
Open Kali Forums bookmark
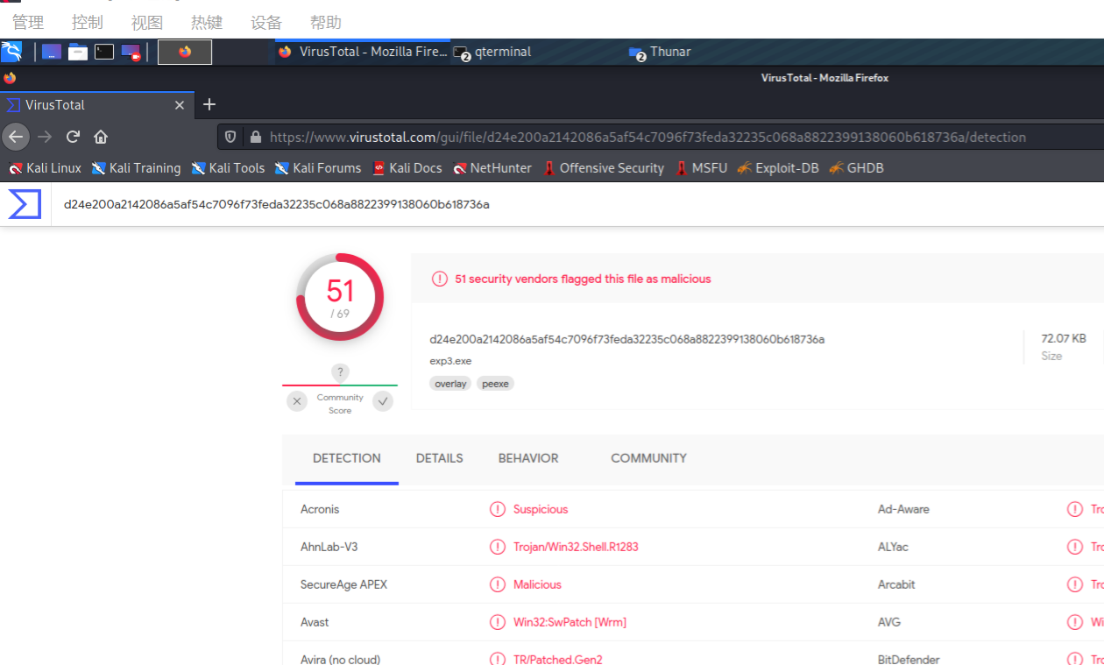point(318,168)
